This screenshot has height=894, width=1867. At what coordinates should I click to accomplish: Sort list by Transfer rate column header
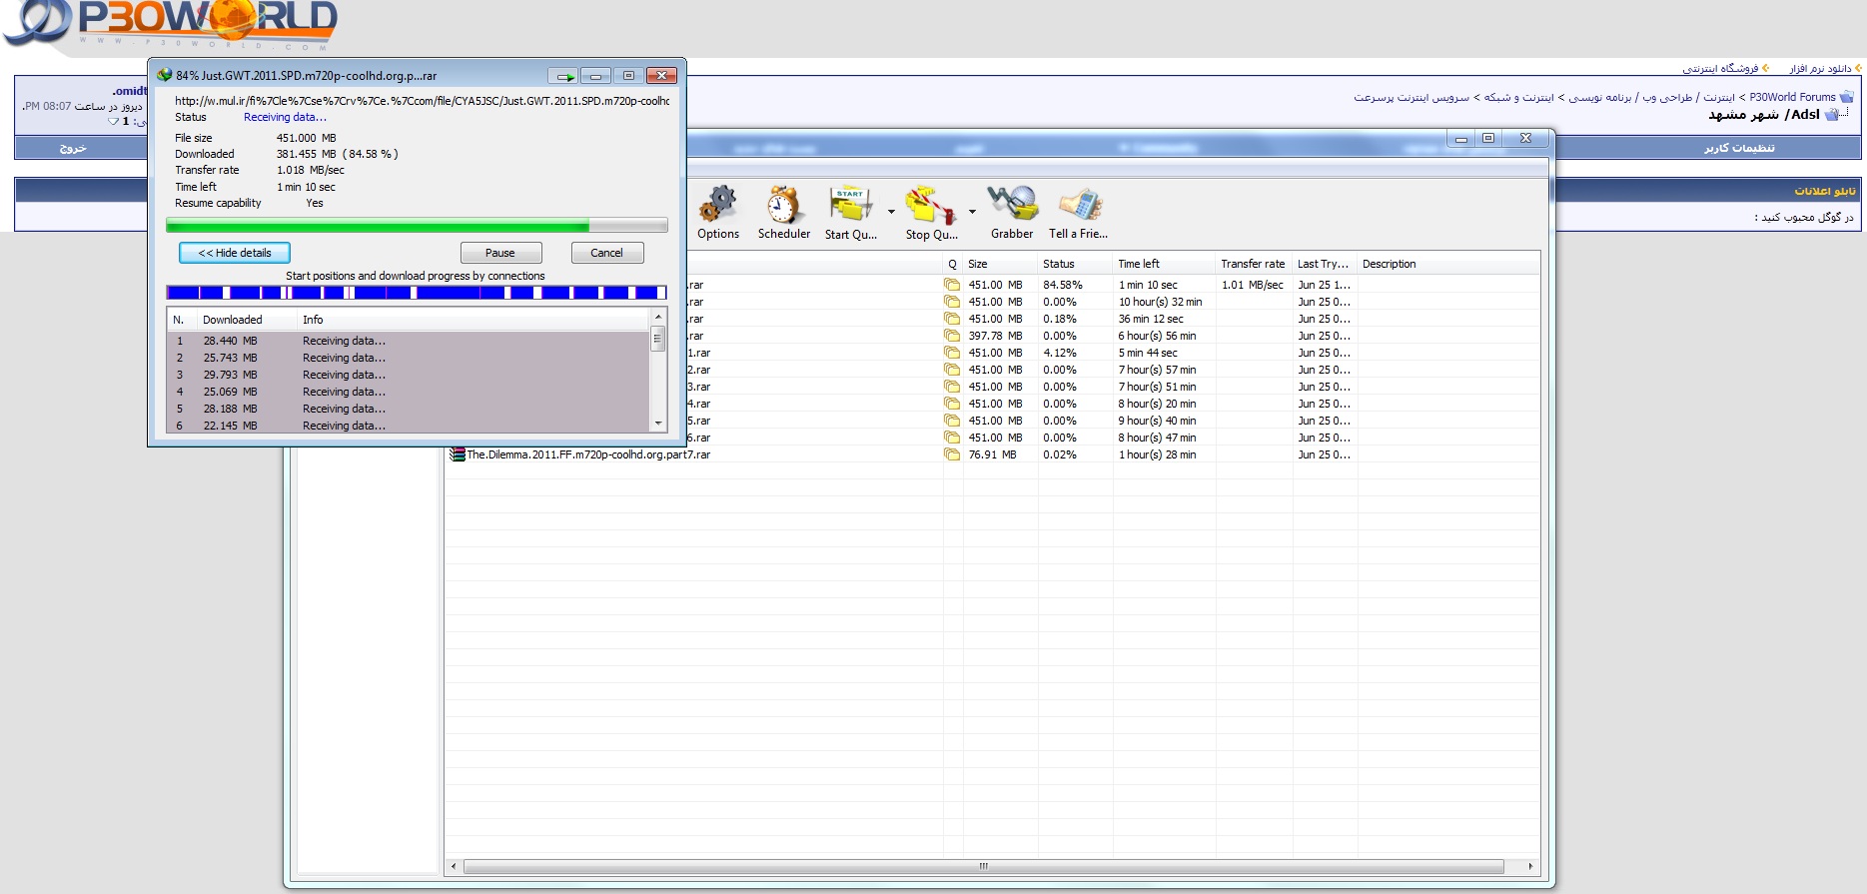(x=1254, y=264)
